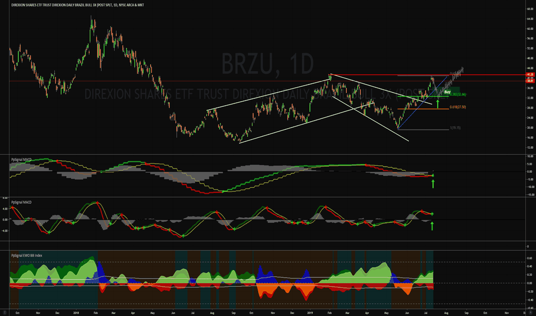
Task: Select the 0.382(32.66) Fibonacci label
Action: coord(458,95)
